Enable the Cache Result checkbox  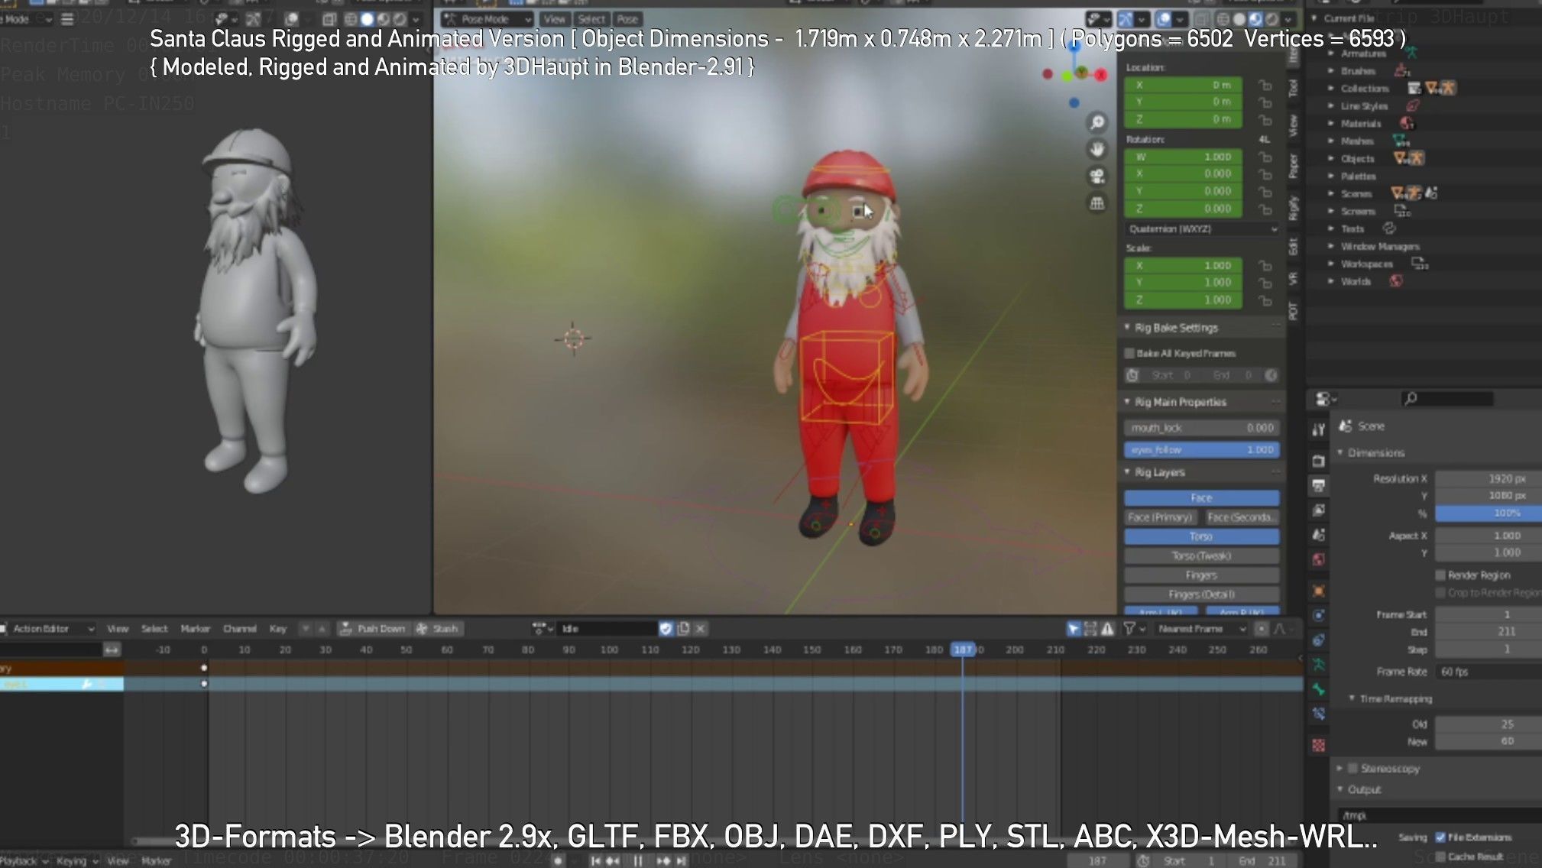pos(1440,856)
